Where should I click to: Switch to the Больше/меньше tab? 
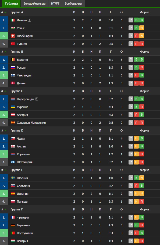click(x=34, y=4)
